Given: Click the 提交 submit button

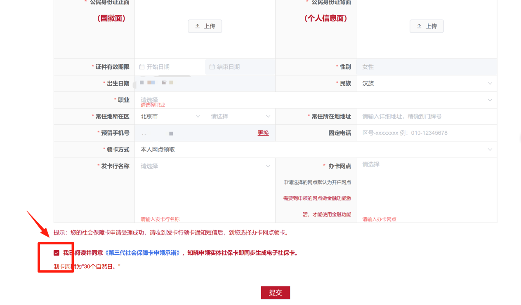Looking at the screenshot, I should coord(275,292).
